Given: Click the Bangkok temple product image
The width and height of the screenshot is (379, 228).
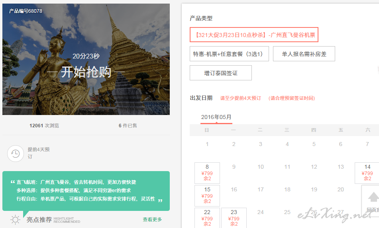Looking at the screenshot, I should pyautogui.click(x=86, y=59).
